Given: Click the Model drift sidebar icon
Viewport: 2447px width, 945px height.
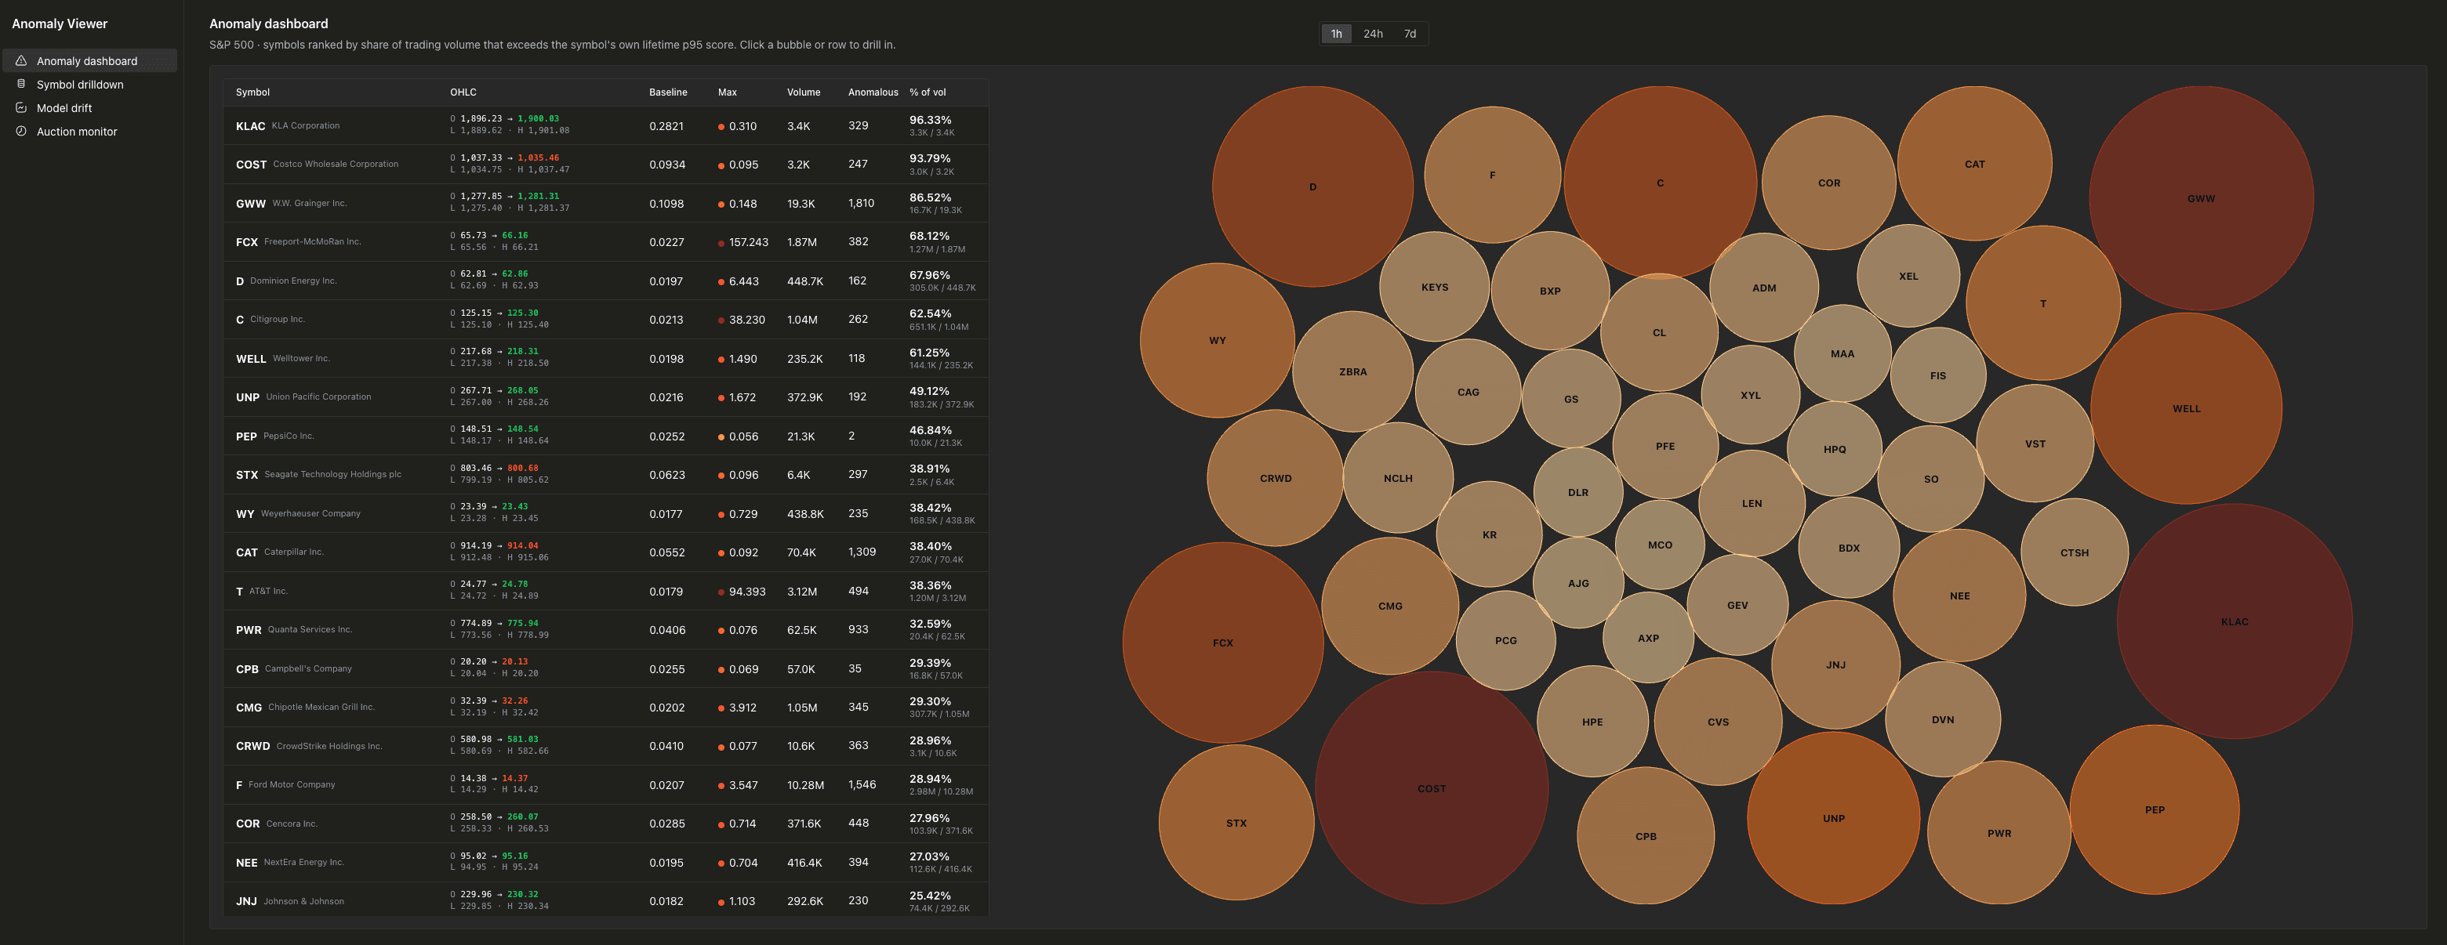Looking at the screenshot, I should 21,108.
